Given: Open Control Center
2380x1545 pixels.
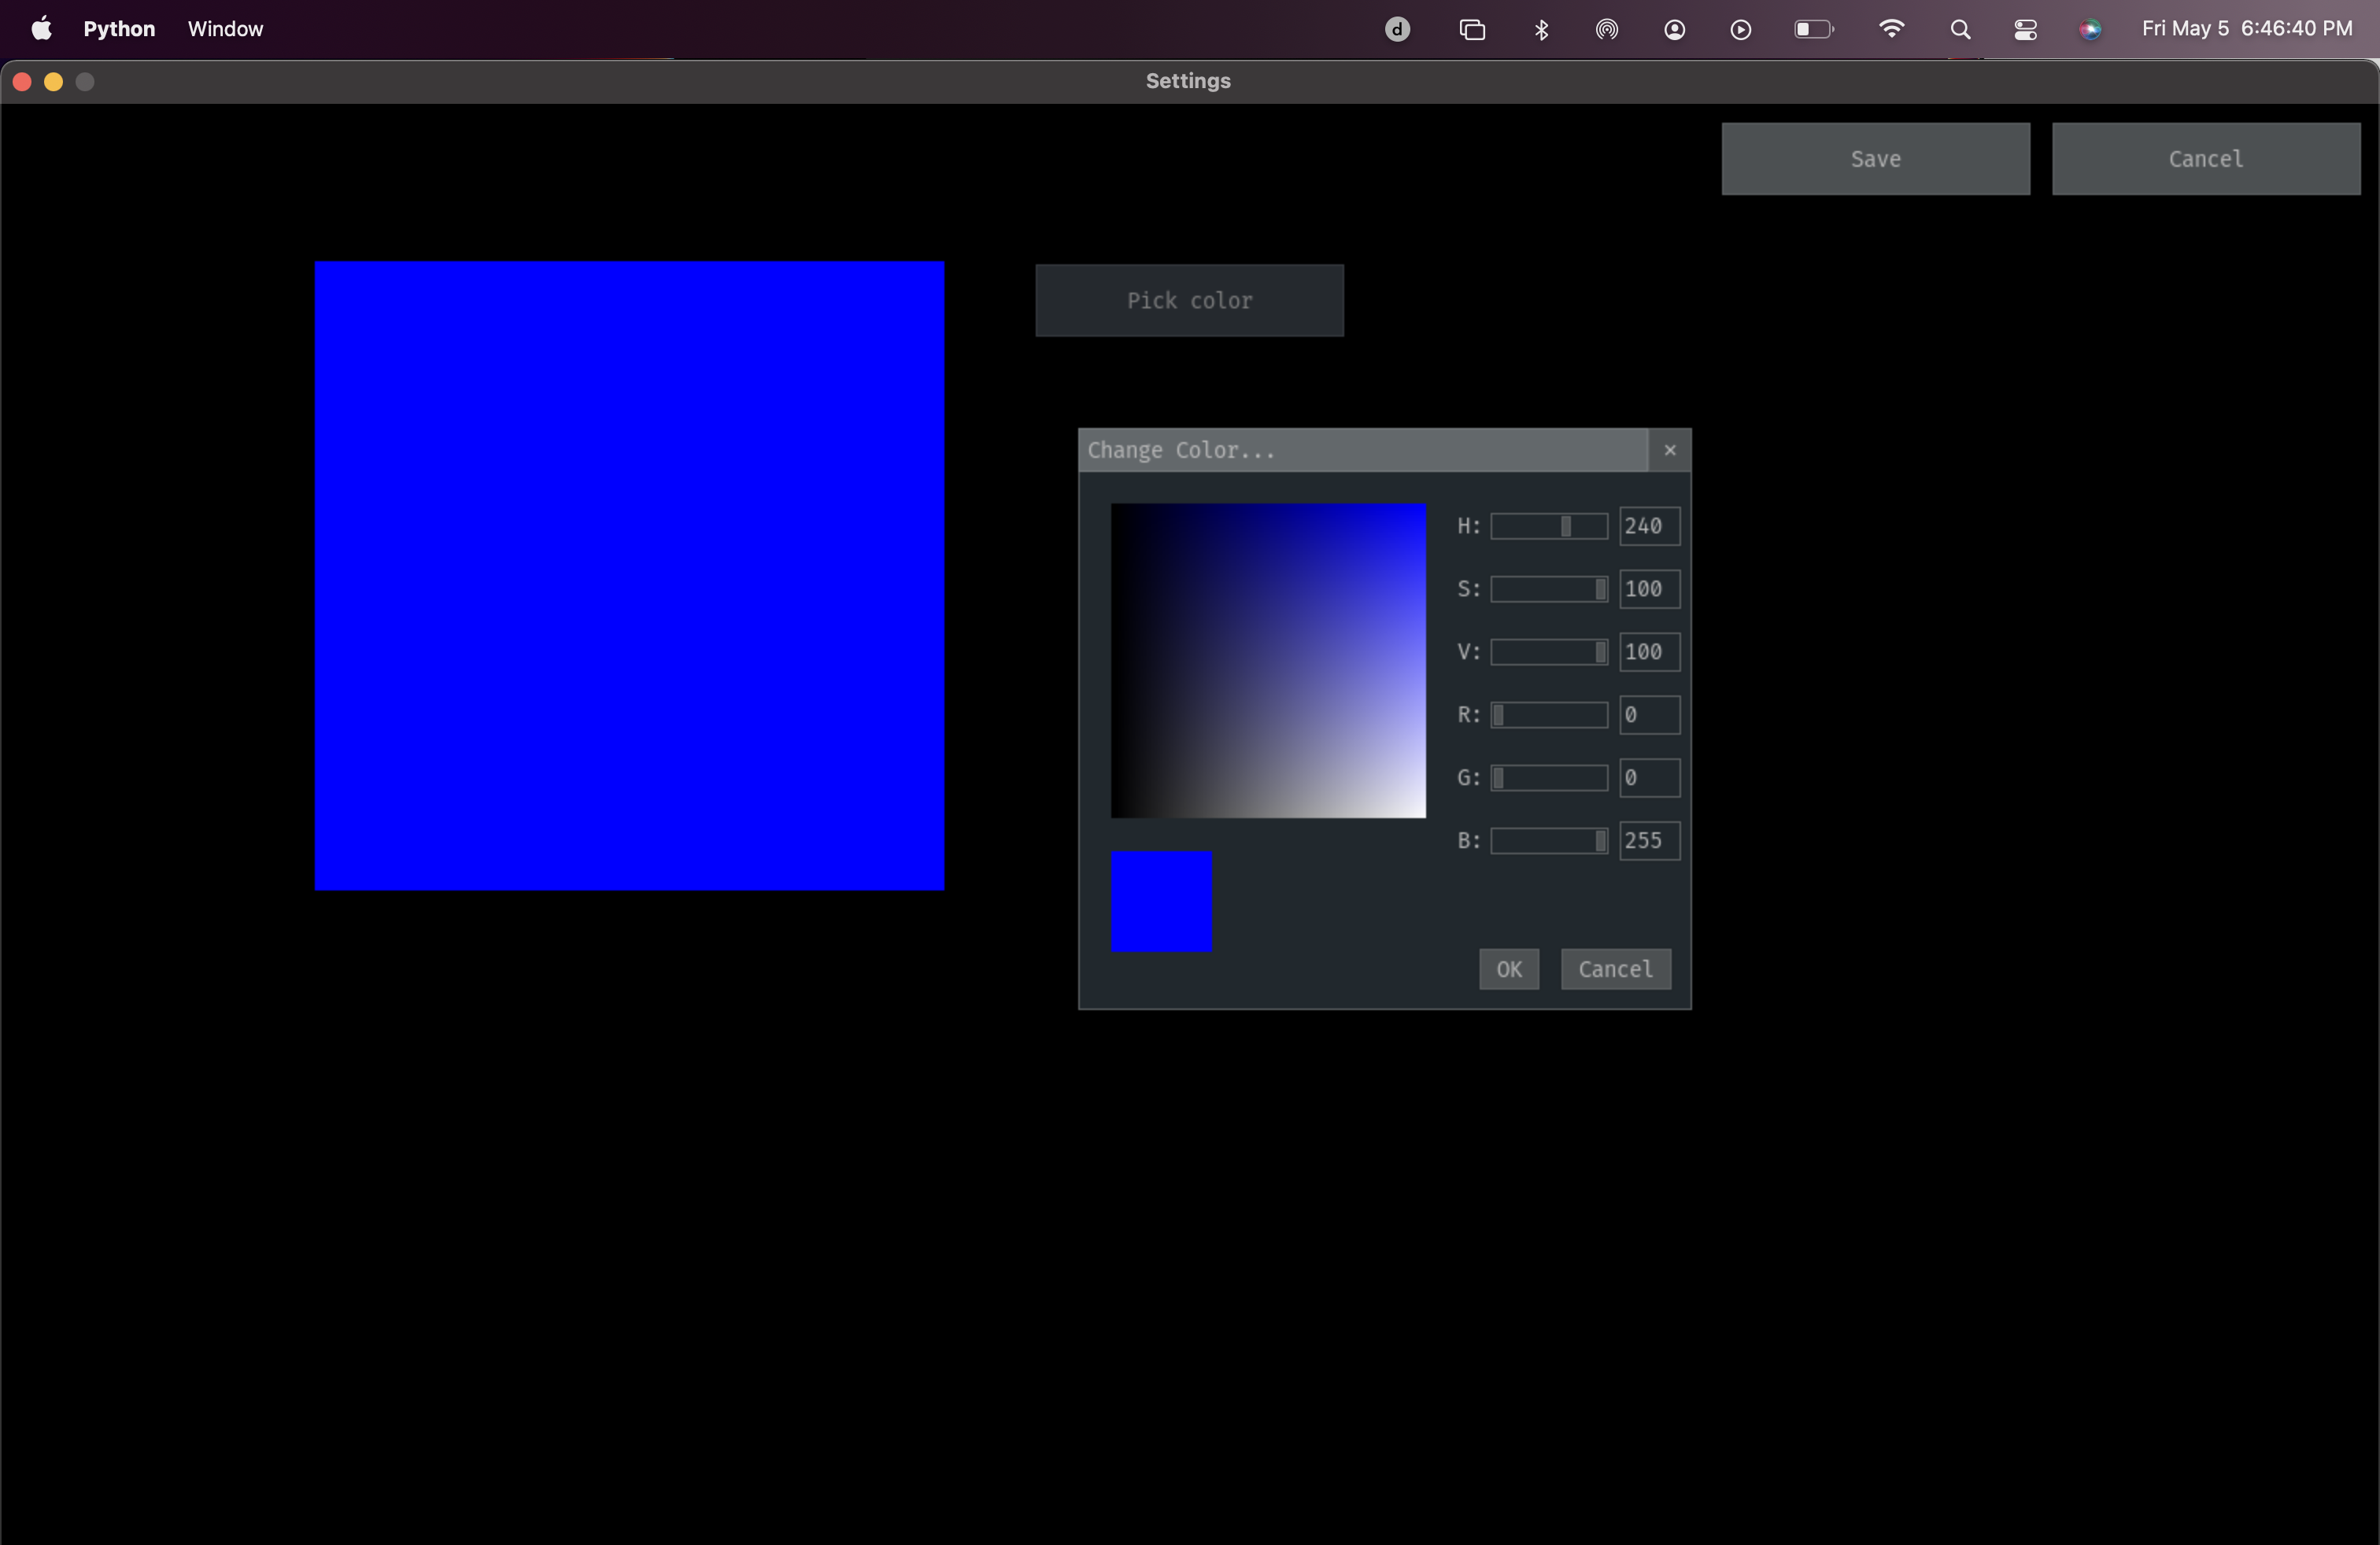Looking at the screenshot, I should point(2025,28).
